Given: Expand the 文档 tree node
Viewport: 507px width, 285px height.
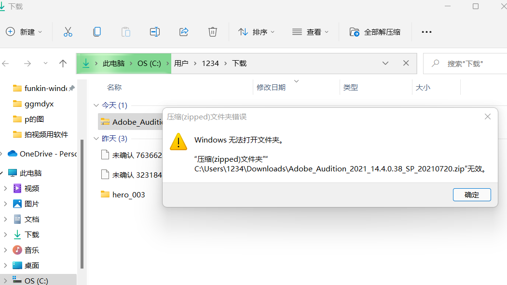Looking at the screenshot, I should point(5,220).
